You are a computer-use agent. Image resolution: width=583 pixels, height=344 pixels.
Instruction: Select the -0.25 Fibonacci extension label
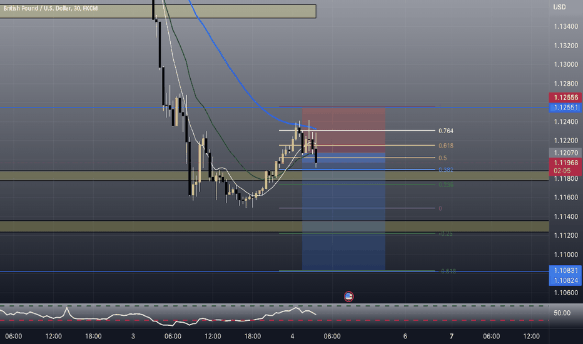click(x=445, y=234)
